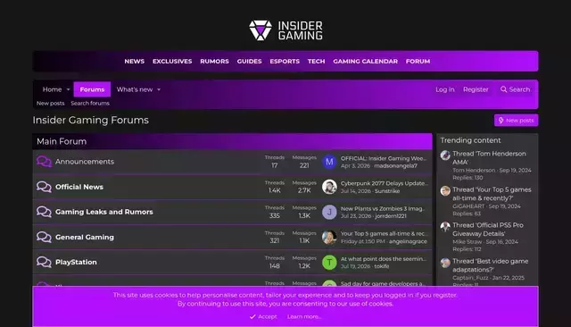This screenshot has width=571, height=327.
Task: Open the Announcements forum chat icon
Action: pyautogui.click(x=44, y=162)
